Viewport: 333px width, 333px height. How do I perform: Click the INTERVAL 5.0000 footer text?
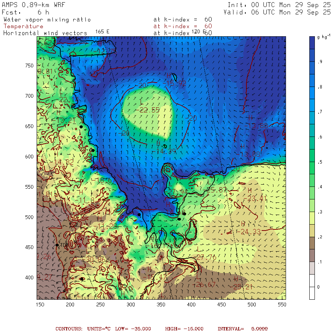pos(242,329)
